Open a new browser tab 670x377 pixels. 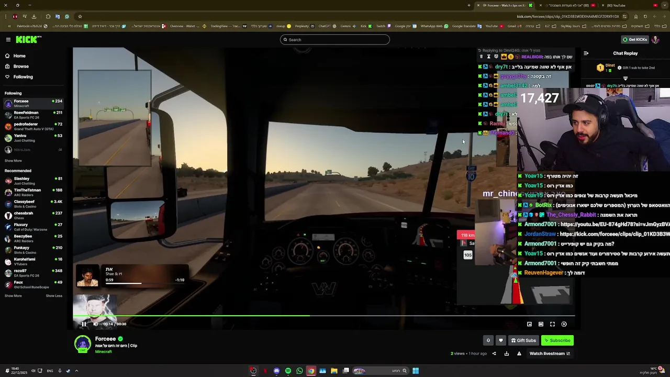468,5
